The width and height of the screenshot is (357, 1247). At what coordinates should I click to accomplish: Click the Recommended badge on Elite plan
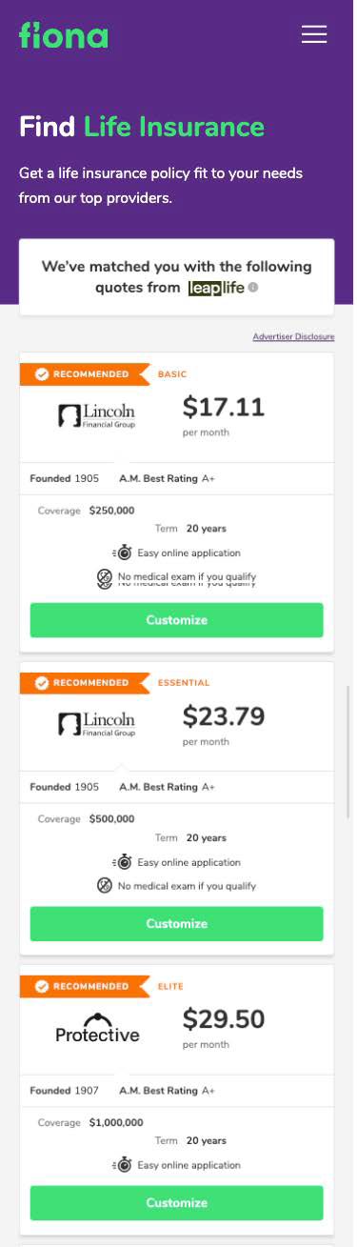coord(84,987)
